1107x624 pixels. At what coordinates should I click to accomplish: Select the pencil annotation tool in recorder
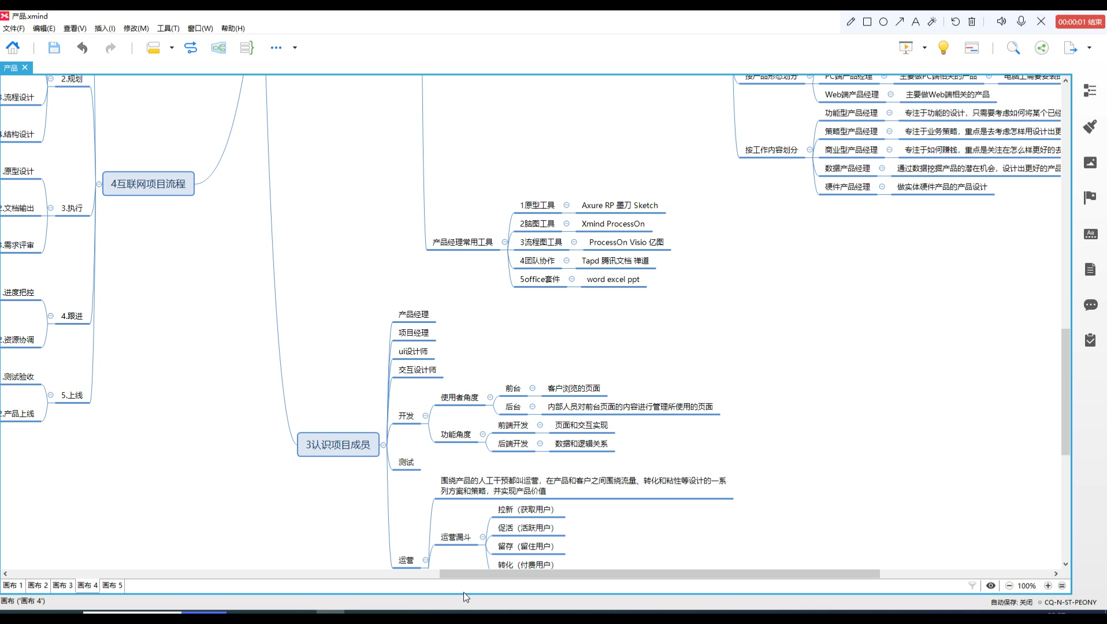[x=850, y=21]
